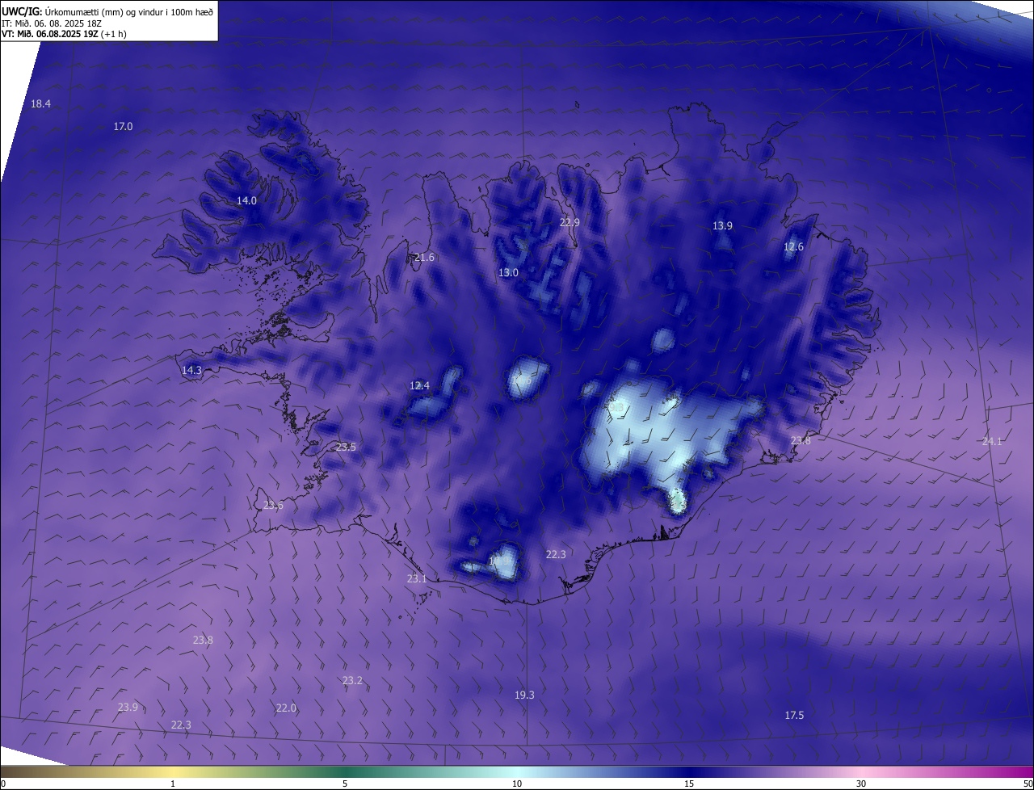Viewport: 1034px width, 790px height.
Task: Click the color scale label 5
Action: click(345, 784)
